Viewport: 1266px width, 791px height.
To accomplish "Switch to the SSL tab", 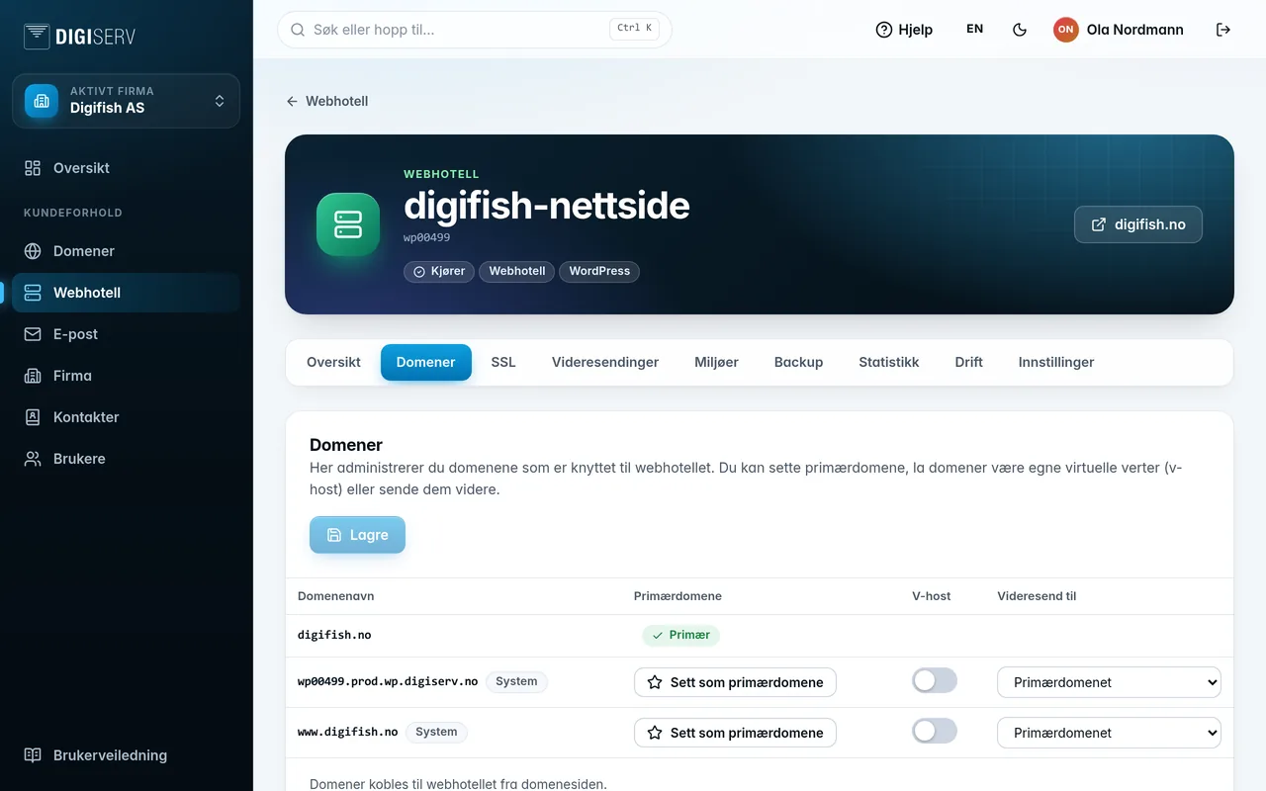I will click(503, 362).
